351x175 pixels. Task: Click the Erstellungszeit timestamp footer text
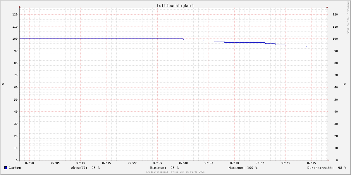[x=175, y=172]
